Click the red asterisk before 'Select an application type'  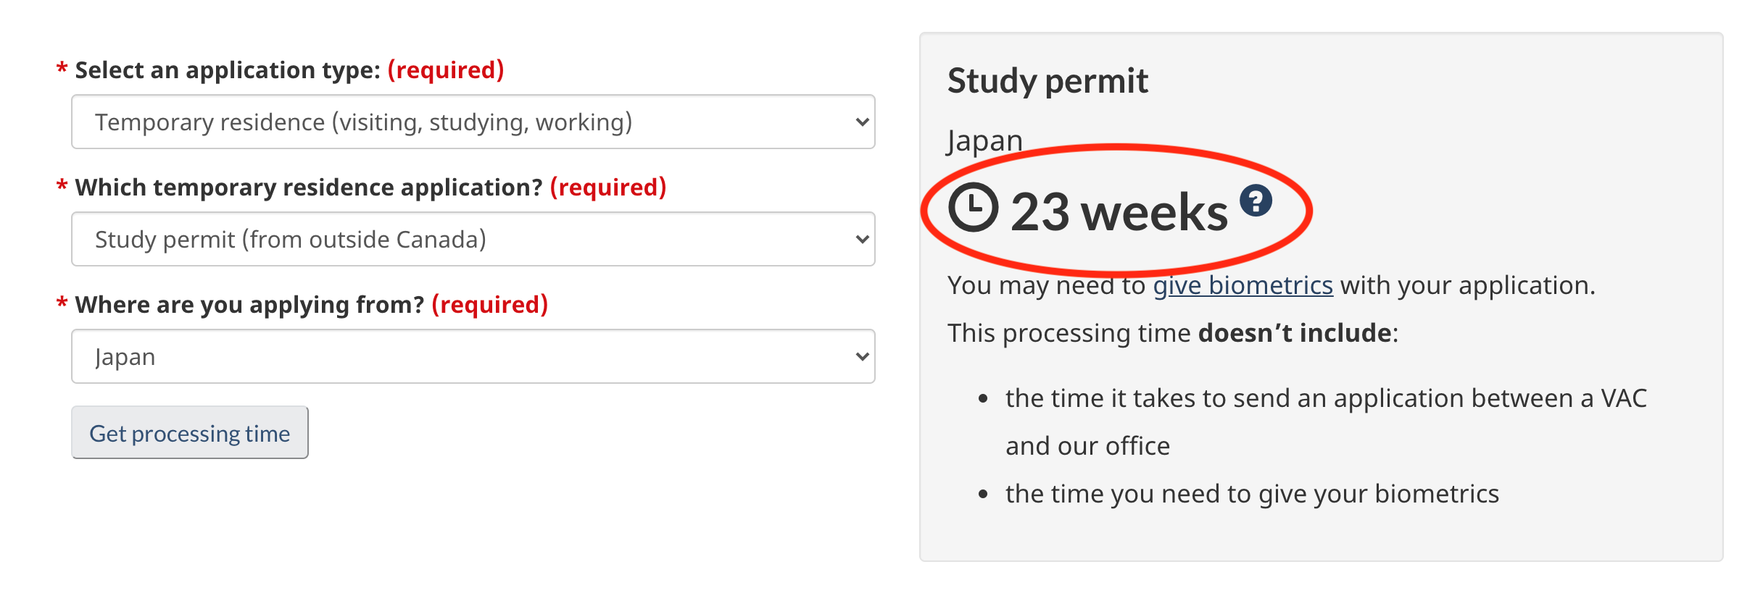[x=62, y=70]
